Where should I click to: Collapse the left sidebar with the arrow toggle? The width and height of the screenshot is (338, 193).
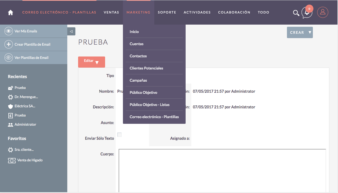(x=71, y=31)
